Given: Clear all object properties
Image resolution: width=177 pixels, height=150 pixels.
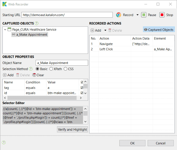Looking at the screenshot, I should (x=38, y=75).
